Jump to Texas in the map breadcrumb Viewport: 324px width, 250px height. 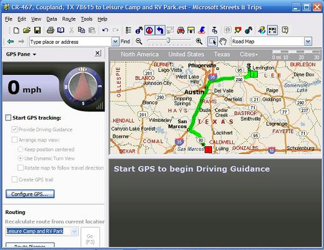pos(222,54)
